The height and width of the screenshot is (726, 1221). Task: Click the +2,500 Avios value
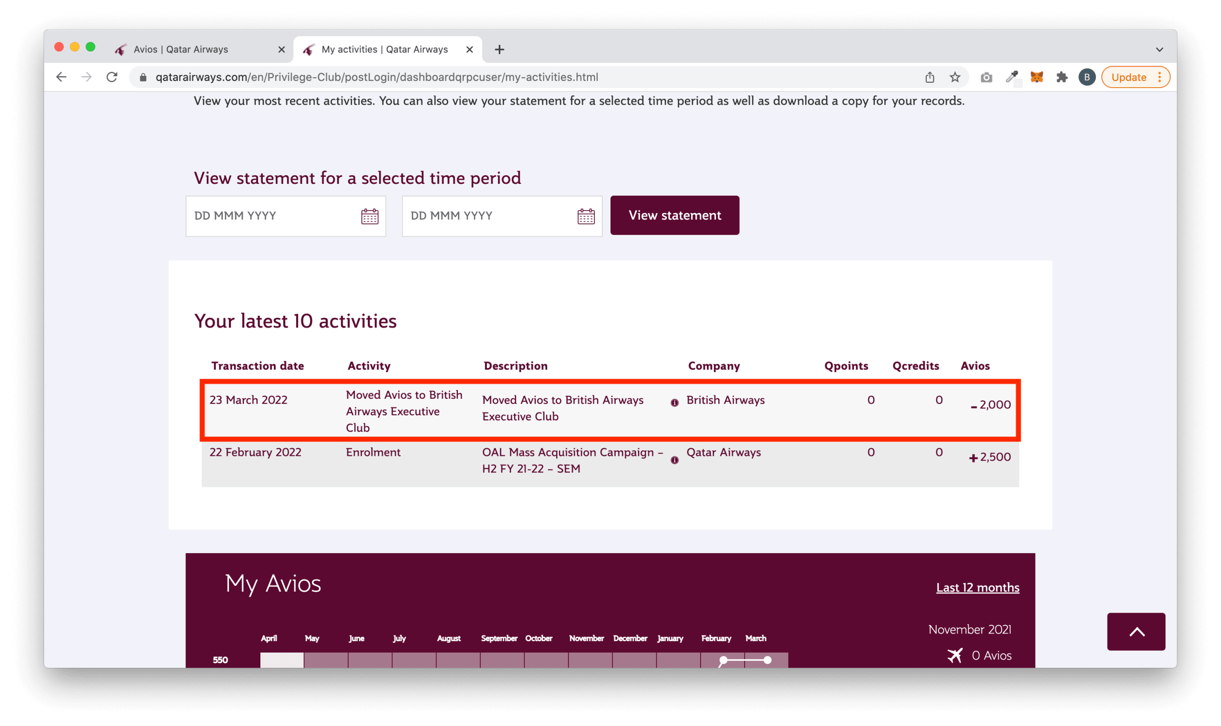click(x=989, y=457)
